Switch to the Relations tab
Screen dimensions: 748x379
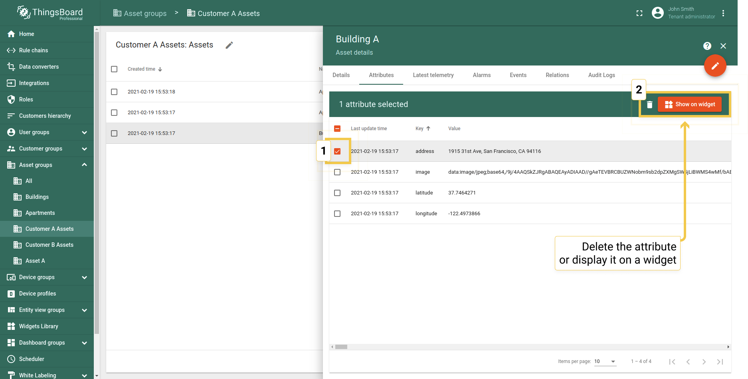[557, 75]
